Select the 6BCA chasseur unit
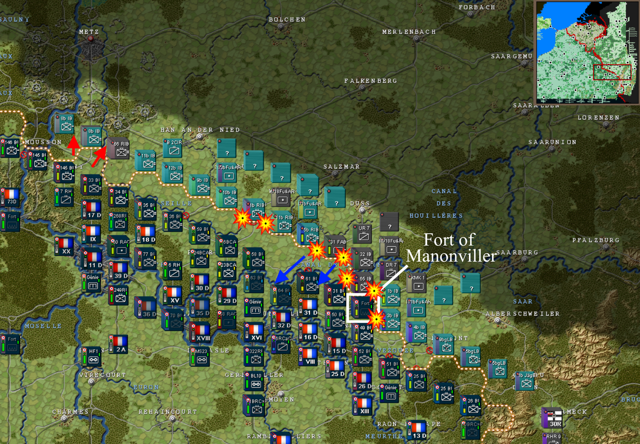Image resolution: width=640 pixels, height=444 pixels. tap(226, 246)
